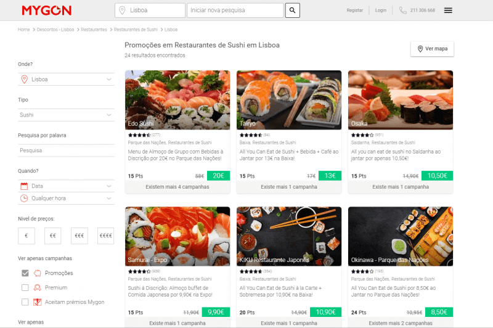Click the Lisboa breadcrumb
Image resolution: width=493 pixels, height=328 pixels.
171,30
